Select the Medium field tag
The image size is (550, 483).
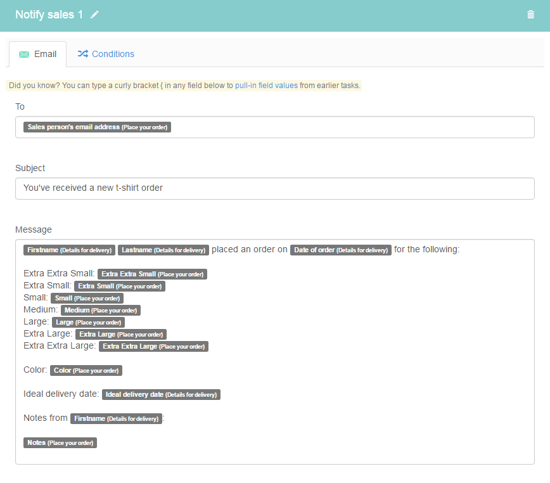point(101,310)
